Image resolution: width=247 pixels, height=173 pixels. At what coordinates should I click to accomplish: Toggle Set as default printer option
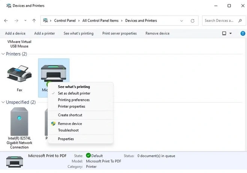[74, 93]
